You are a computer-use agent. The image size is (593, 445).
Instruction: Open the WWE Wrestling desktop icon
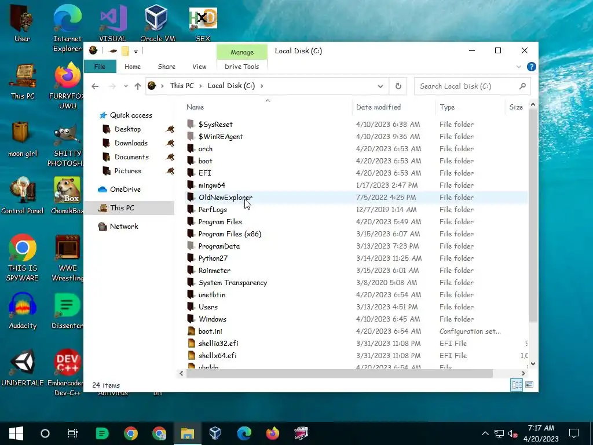[67, 258]
